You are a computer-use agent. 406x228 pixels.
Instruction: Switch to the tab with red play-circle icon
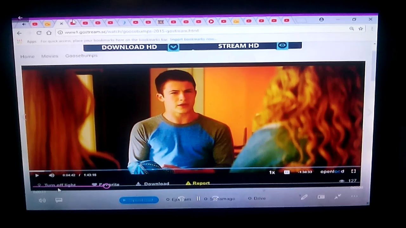(x=211, y=22)
